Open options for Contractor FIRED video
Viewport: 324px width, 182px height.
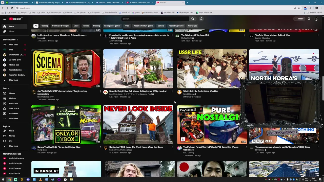pyautogui.click(x=172, y=147)
